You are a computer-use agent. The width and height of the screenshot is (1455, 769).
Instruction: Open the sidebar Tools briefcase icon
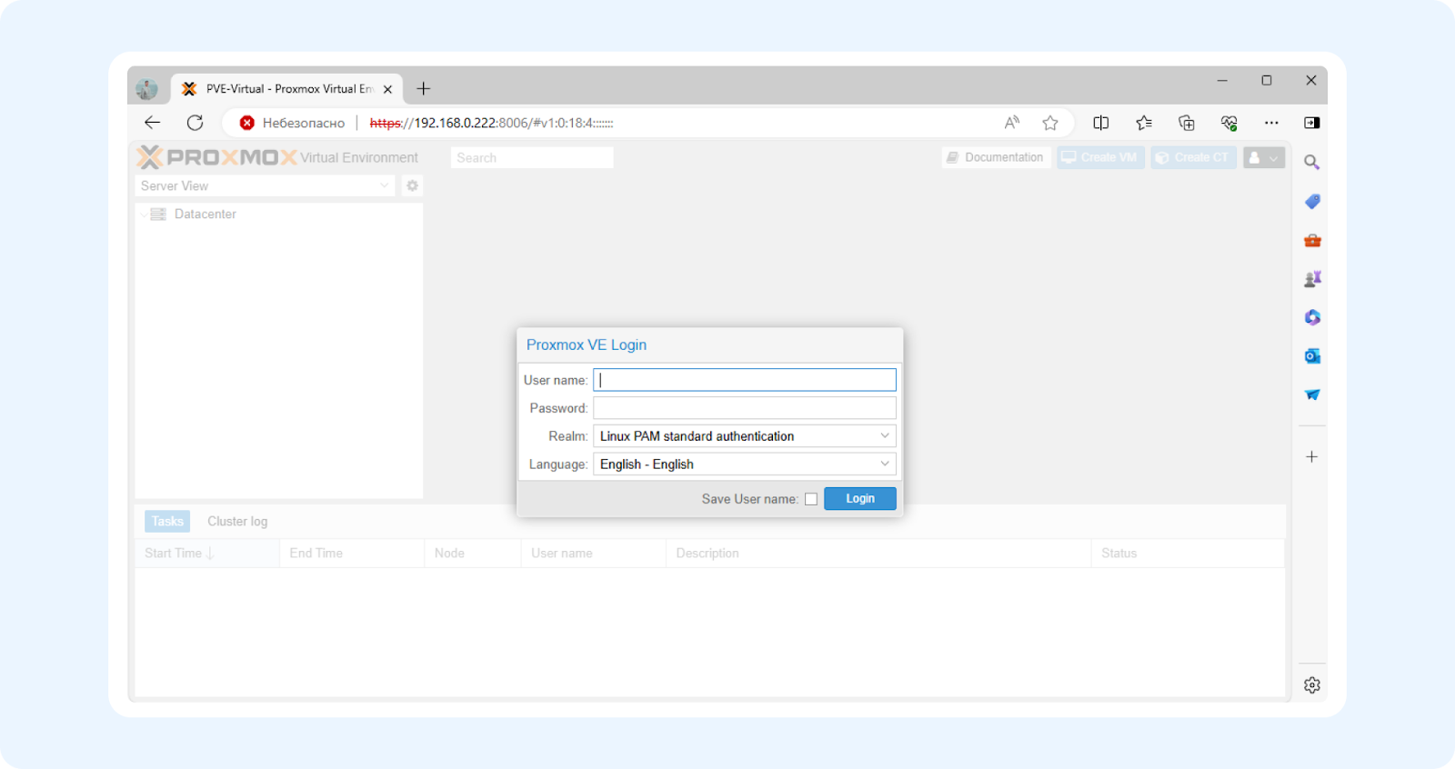[1312, 240]
